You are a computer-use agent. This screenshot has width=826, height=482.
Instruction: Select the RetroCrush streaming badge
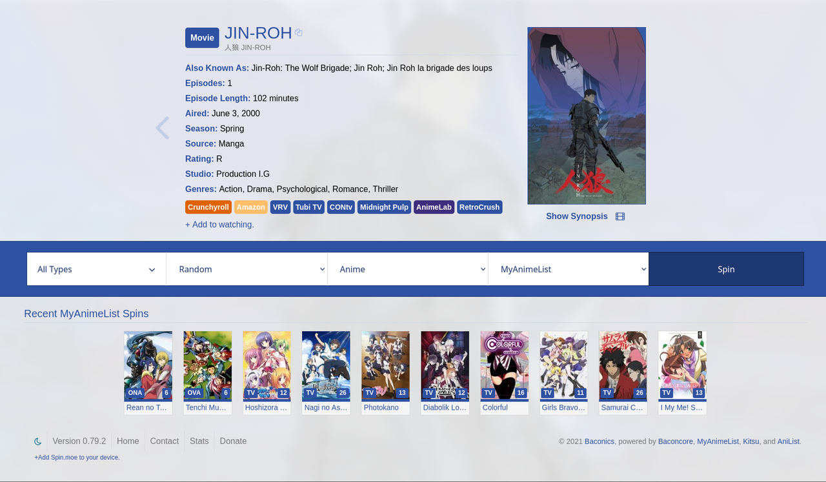point(479,207)
